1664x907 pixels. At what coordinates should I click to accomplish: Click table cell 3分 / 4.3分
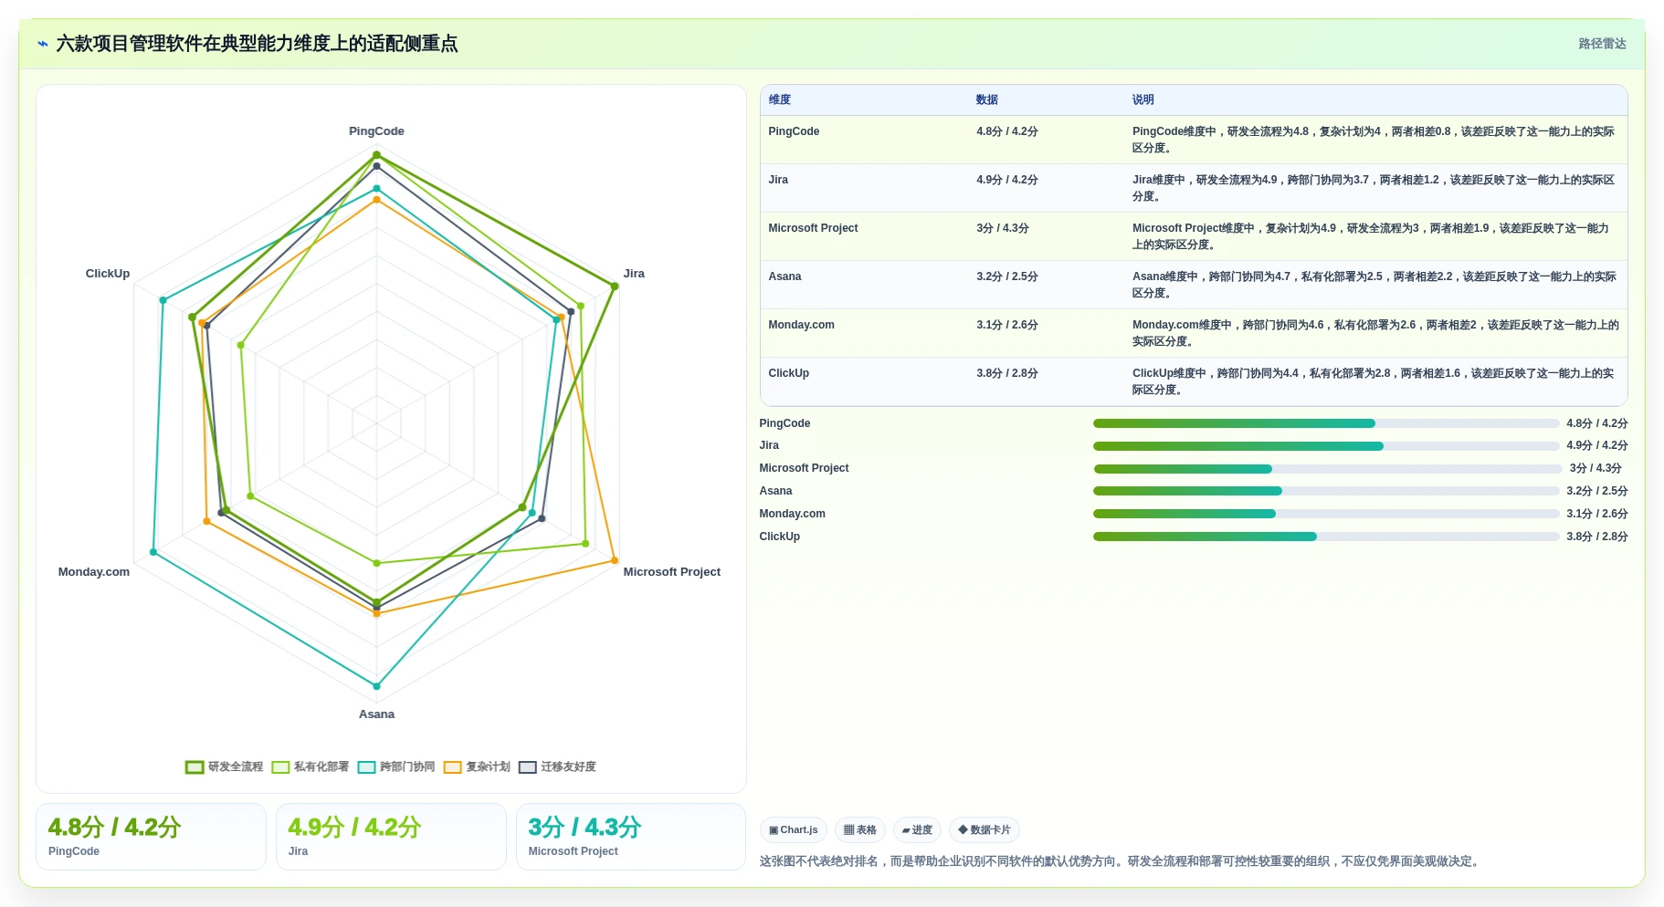[1003, 228]
